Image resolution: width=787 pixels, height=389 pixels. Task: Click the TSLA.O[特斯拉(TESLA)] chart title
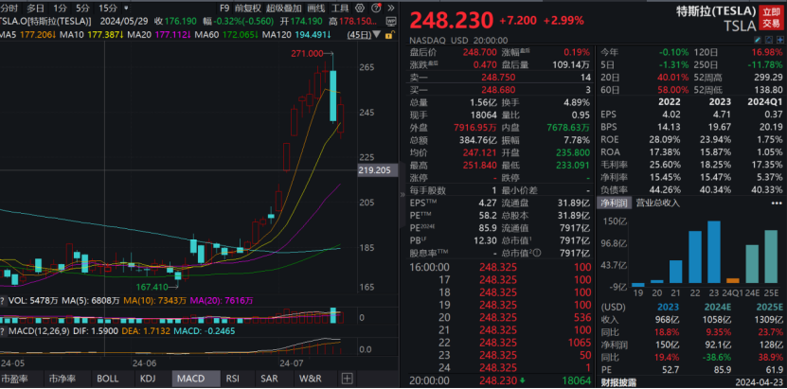[45, 21]
